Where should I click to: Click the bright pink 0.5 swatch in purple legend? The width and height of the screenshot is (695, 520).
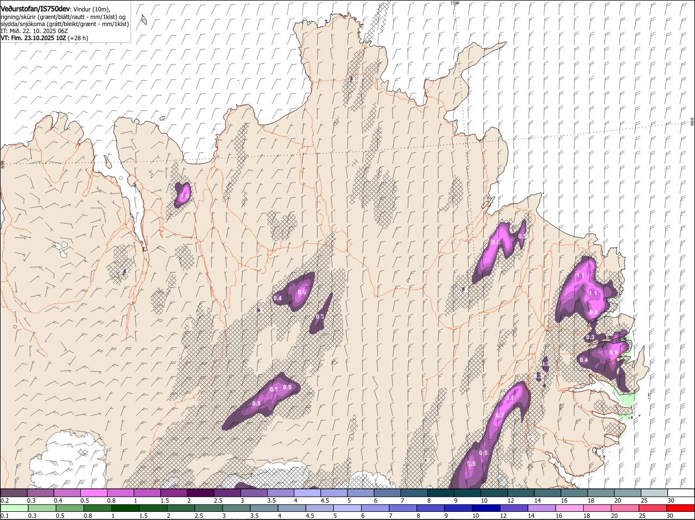pyautogui.click(x=93, y=493)
